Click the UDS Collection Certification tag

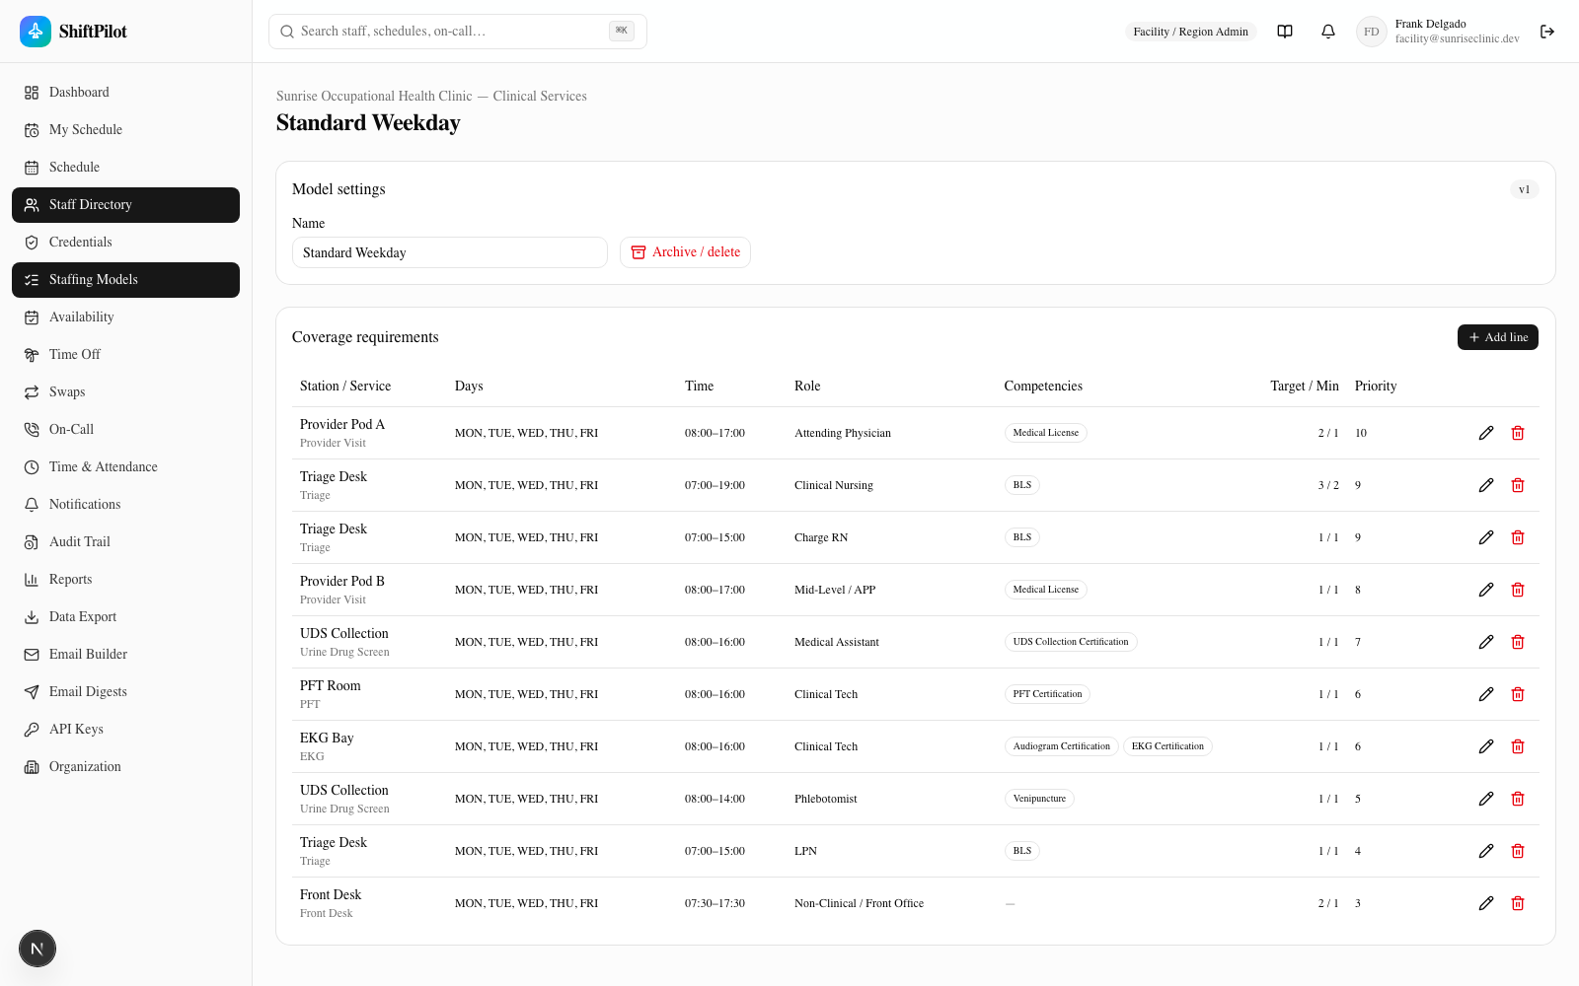click(1071, 642)
